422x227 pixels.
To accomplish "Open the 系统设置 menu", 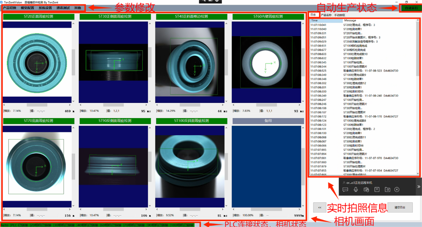I will point(45,8).
